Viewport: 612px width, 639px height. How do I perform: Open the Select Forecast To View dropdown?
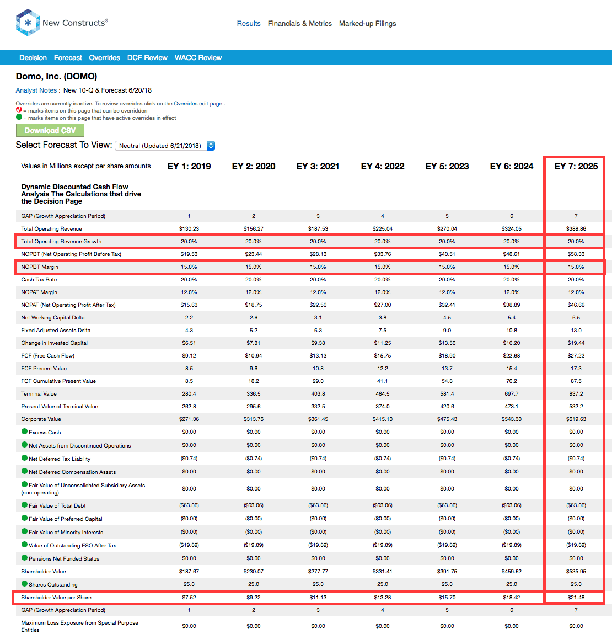(165, 146)
